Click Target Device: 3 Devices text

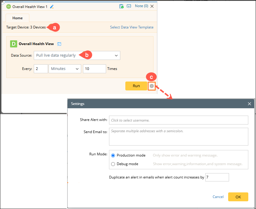pyautogui.click(x=26, y=27)
